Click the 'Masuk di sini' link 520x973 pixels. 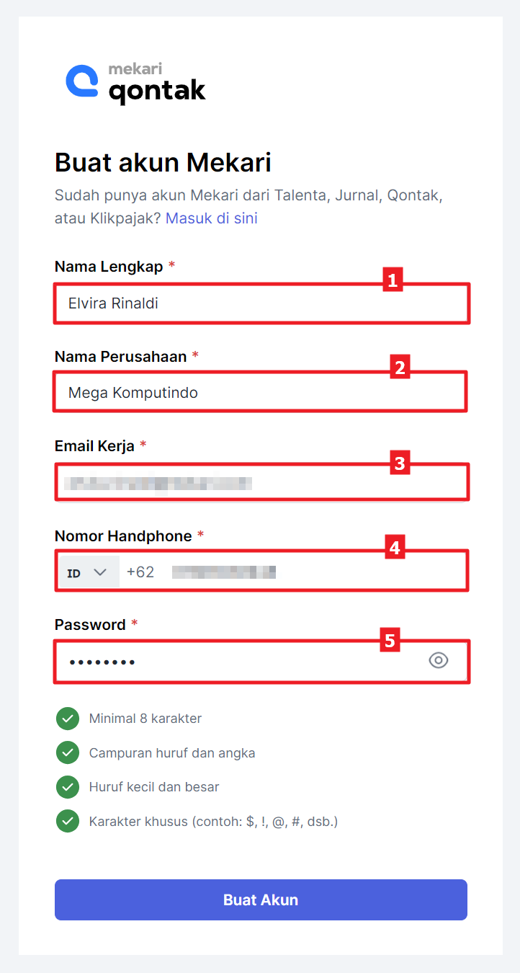[x=211, y=218]
